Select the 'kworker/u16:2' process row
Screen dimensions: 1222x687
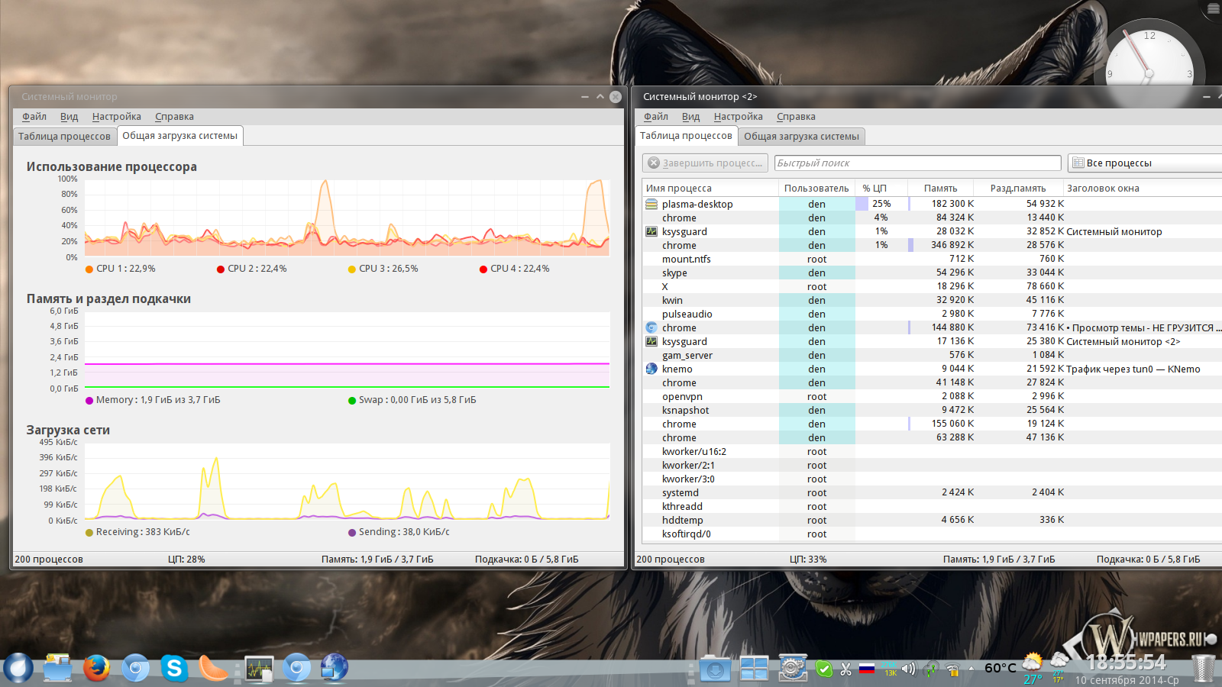click(x=933, y=451)
